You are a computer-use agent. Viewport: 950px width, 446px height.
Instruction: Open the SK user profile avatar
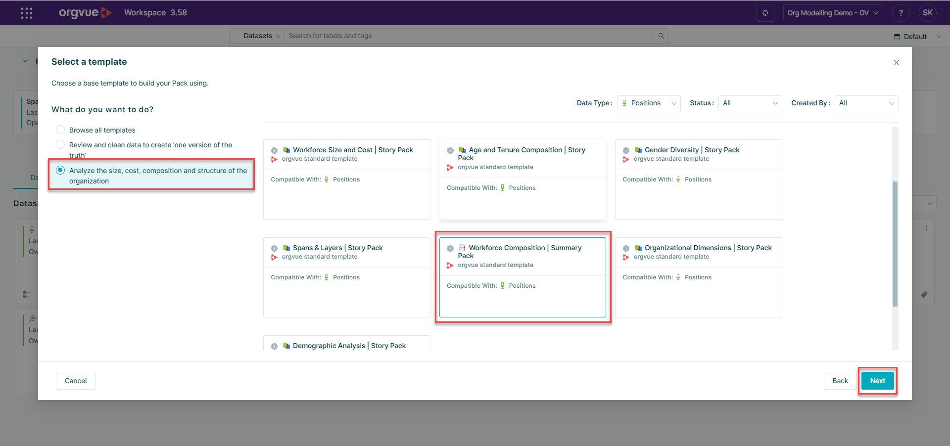(x=928, y=13)
